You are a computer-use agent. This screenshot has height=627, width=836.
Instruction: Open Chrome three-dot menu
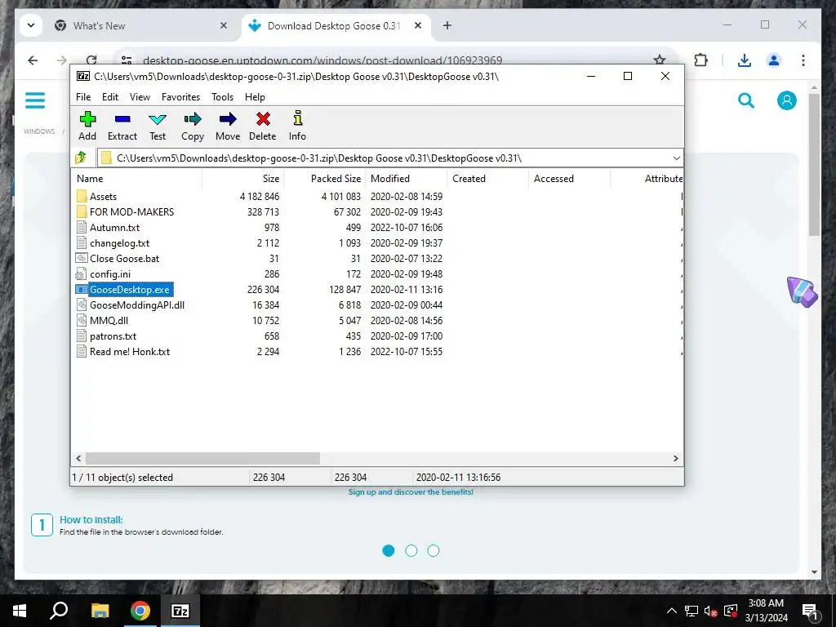[x=803, y=60]
